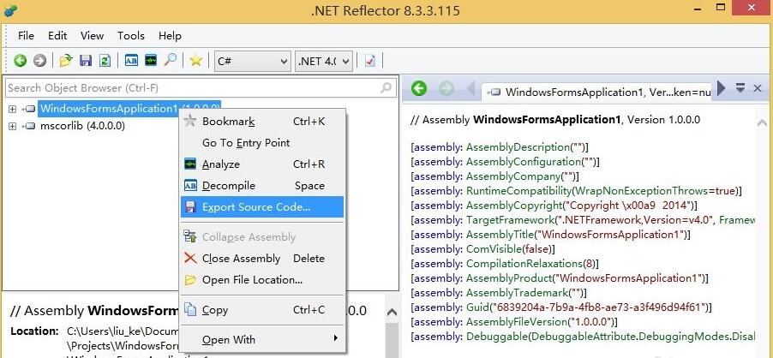Click the checklist icon beside framework dropdown

point(370,61)
